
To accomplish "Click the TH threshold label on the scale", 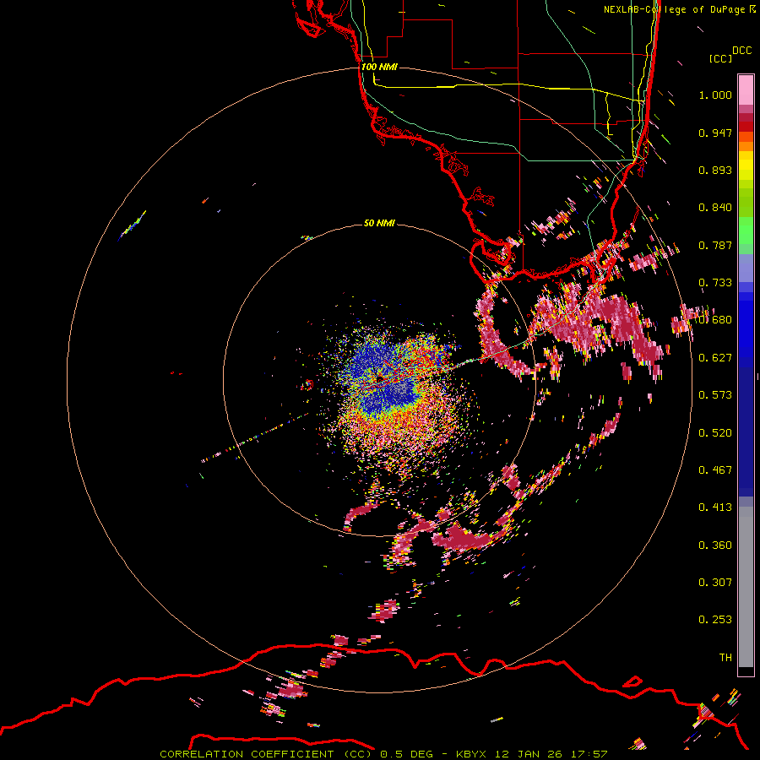I will pyautogui.click(x=725, y=658).
